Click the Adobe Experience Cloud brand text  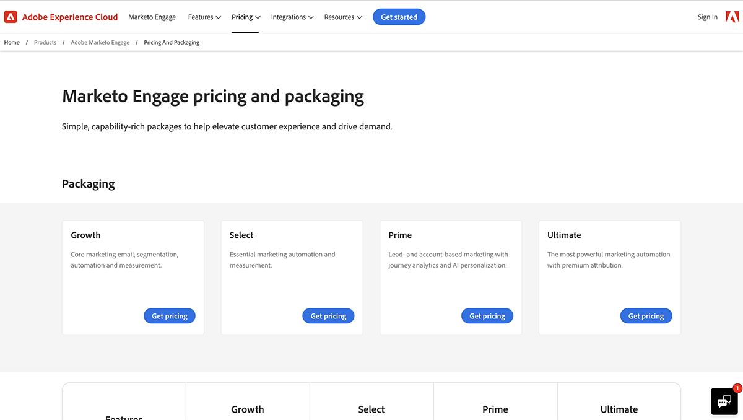pyautogui.click(x=70, y=17)
